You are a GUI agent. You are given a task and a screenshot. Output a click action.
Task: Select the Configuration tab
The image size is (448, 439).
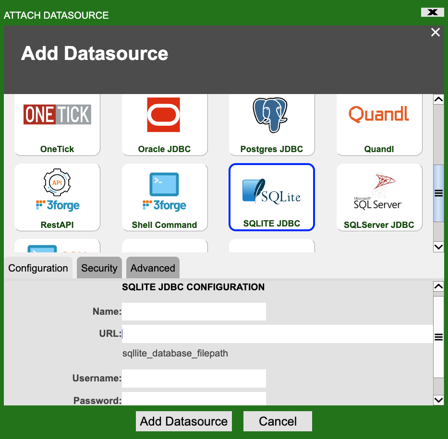click(x=38, y=268)
